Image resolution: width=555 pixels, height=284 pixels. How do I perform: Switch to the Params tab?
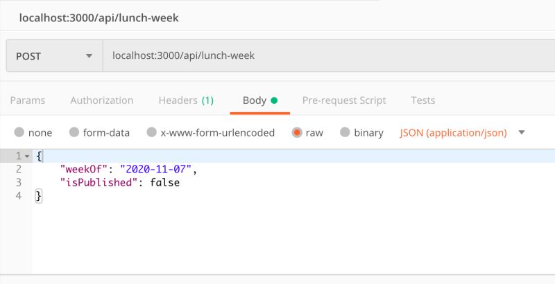(28, 100)
